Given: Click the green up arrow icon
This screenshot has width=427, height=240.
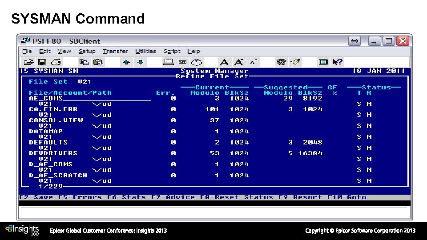Looking at the screenshot, I should 126,62.
